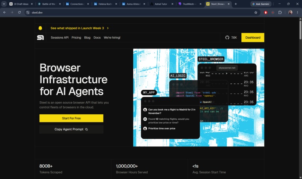
Task: Click the AI_LOGIC label in illustration
Action: pyautogui.click(x=178, y=75)
